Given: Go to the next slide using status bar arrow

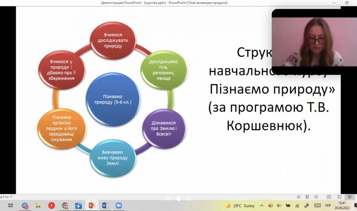Looking at the screenshot, I should pos(316,197).
